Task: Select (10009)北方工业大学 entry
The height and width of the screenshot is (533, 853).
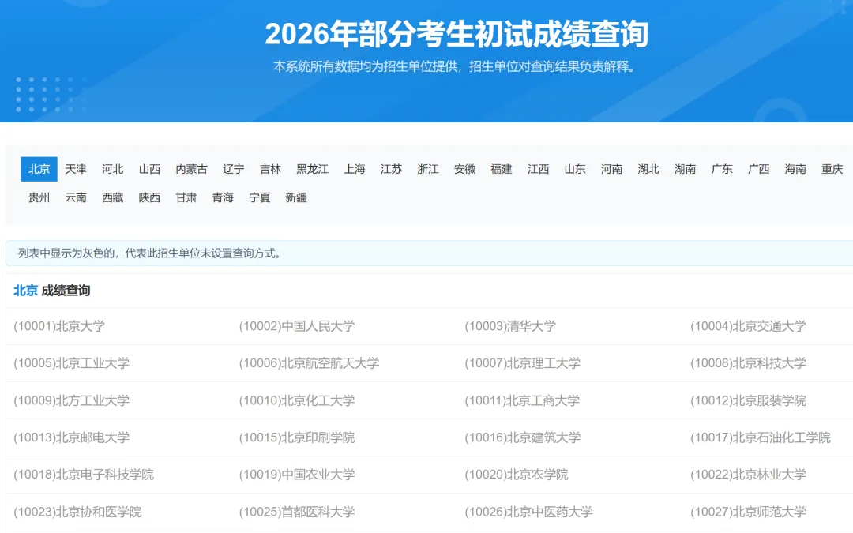Action: click(x=71, y=401)
